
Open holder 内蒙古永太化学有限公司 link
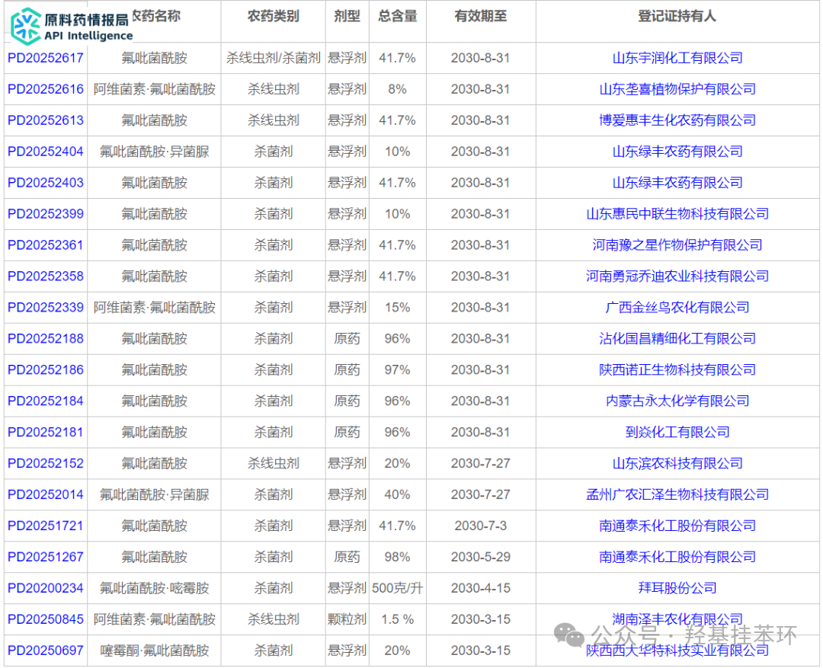coord(677,401)
